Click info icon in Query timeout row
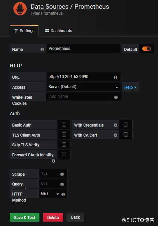The height and width of the screenshot is (226, 158). pyautogui.click(x=62, y=184)
